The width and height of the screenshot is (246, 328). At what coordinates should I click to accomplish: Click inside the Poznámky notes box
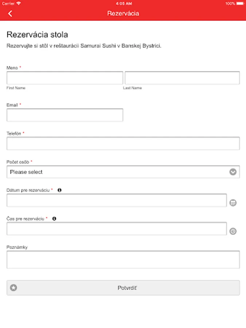click(123, 259)
